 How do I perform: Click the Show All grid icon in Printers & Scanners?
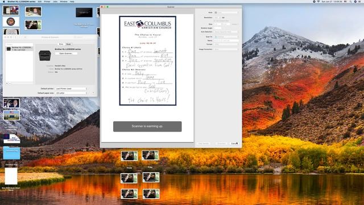click(25, 37)
